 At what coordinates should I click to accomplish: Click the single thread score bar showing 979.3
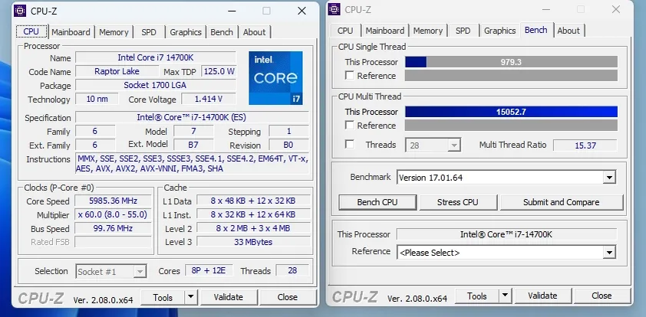[511, 62]
